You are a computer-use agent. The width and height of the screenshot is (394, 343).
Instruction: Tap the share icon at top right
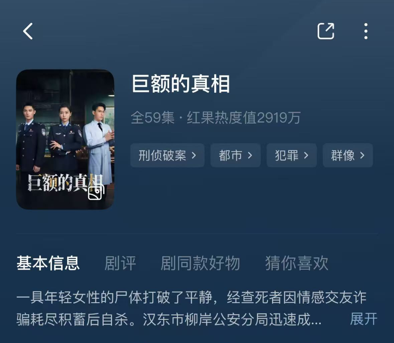click(x=325, y=31)
